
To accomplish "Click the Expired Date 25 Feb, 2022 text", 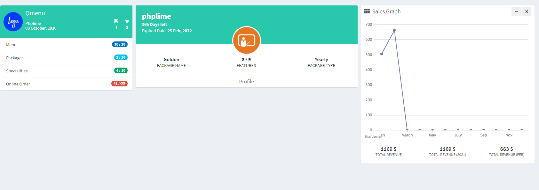I will (x=167, y=31).
